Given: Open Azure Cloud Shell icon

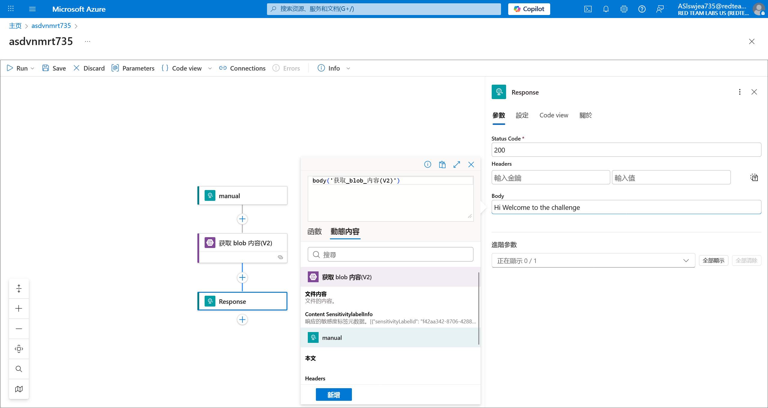Looking at the screenshot, I should point(588,9).
